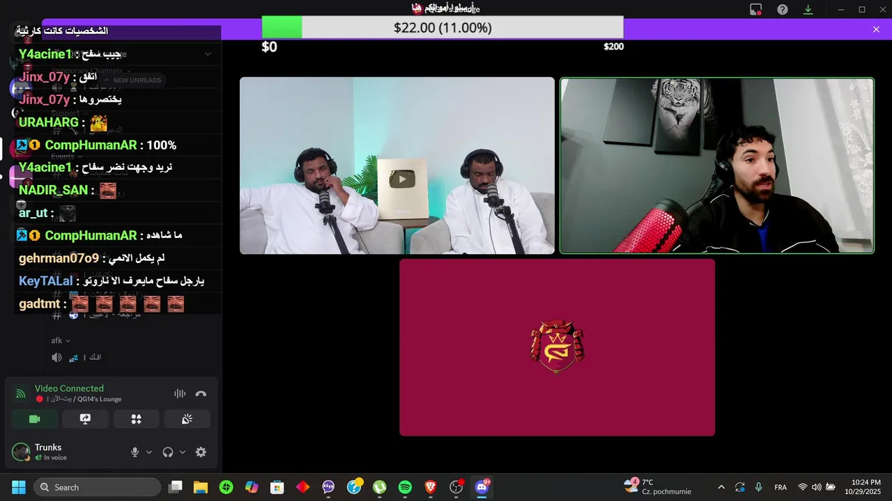The height and width of the screenshot is (501, 892).
Task: Collapse the Support channel category
Action: [68, 113]
